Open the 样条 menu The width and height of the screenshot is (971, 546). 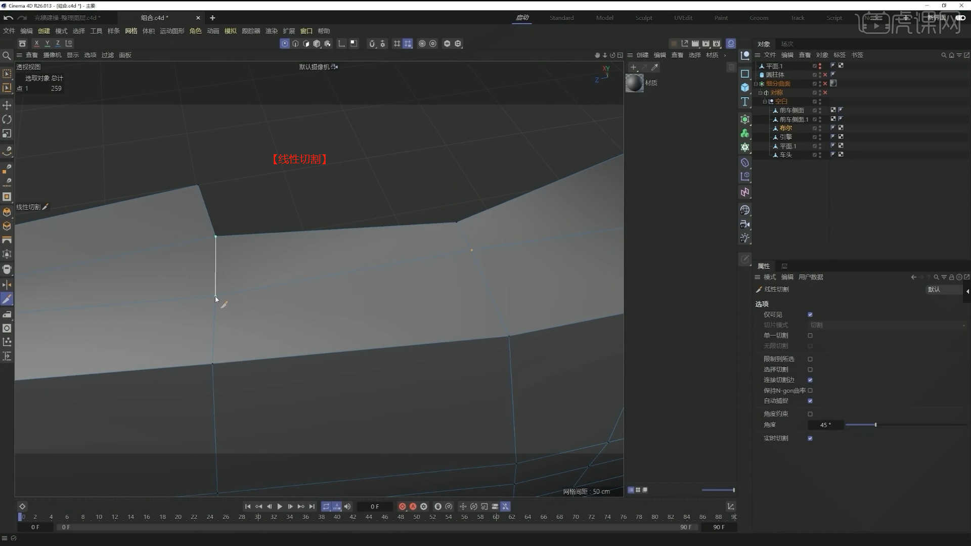(113, 31)
